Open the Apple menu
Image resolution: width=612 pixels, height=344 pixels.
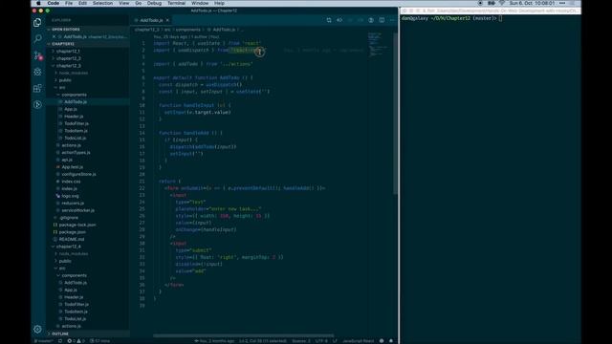point(38,3)
